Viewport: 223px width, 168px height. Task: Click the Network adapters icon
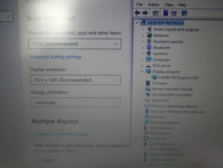click(x=146, y=122)
